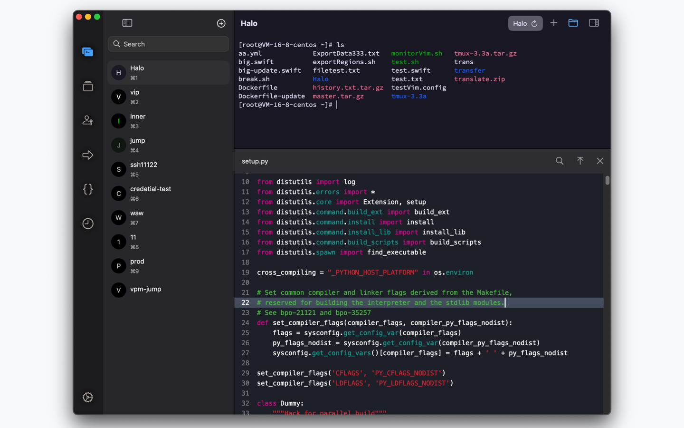Open the SFTP folder icon
The width and height of the screenshot is (684, 428).
coord(573,23)
